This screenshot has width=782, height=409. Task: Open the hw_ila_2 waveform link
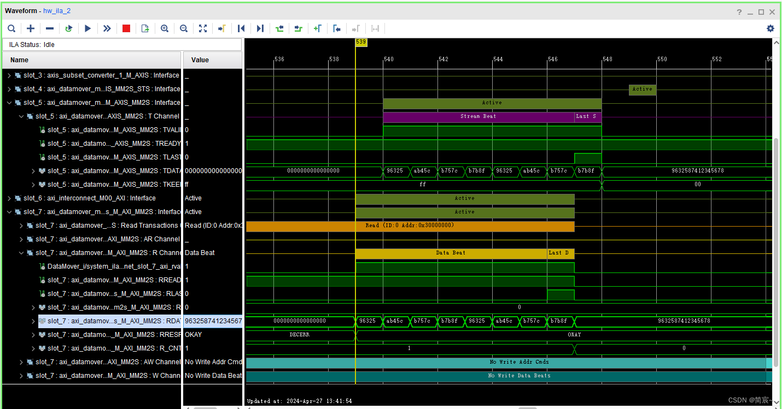pos(57,11)
